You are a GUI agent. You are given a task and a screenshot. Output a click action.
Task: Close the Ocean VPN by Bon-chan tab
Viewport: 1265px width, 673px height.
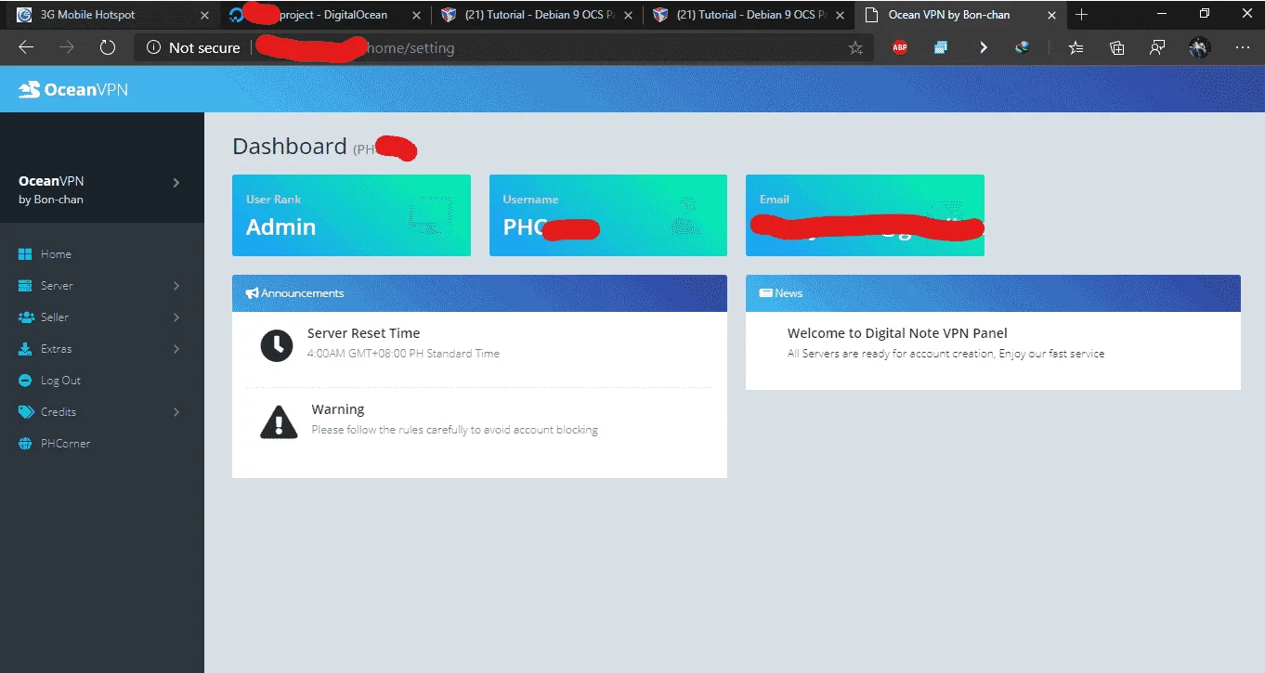point(1052,15)
